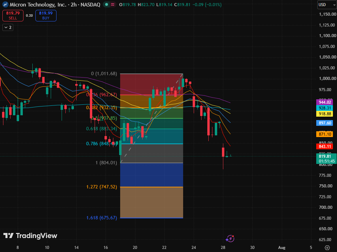Viewport: 337px width, 252px height.
Task: Click the 819.79 SELL button
Action: (x=13, y=16)
